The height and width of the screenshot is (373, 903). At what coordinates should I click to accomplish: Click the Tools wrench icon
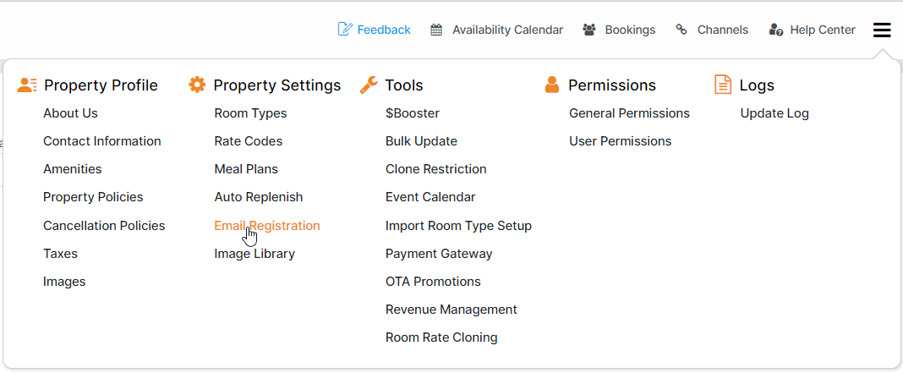point(369,85)
